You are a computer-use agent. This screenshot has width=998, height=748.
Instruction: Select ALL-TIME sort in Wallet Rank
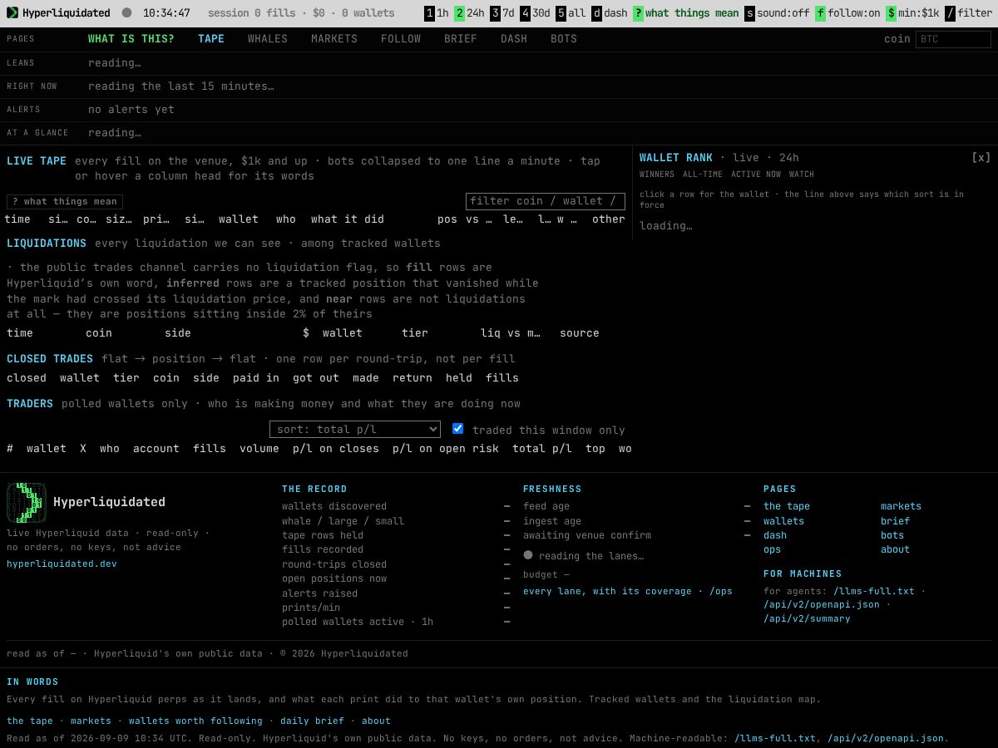coord(703,175)
